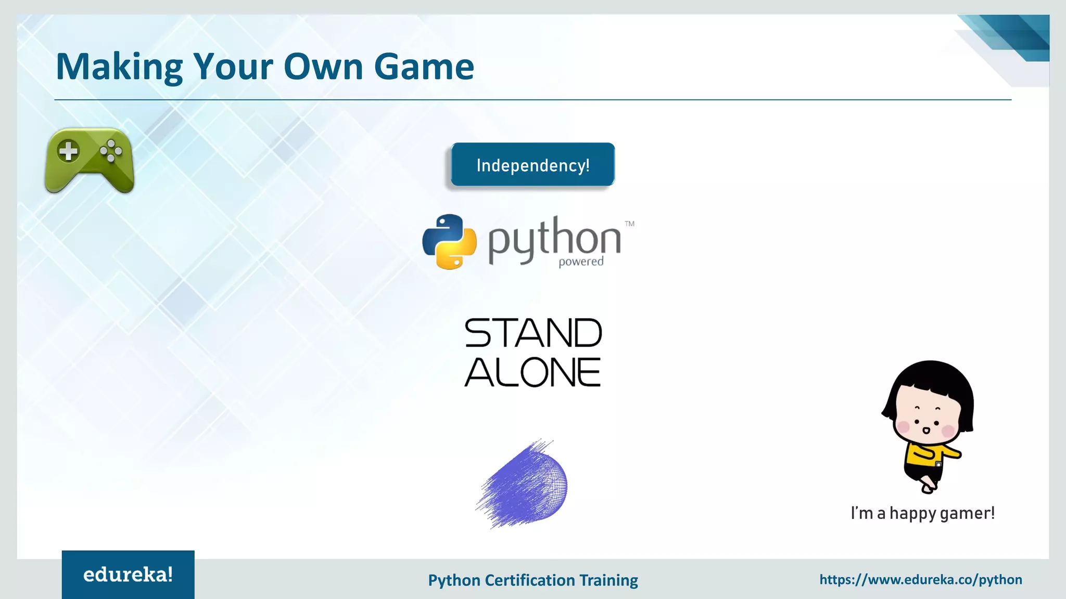Select the 'Making Your Own Game' title

pyautogui.click(x=265, y=67)
